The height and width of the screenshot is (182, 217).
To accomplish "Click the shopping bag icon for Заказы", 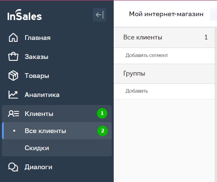I will point(13,57).
